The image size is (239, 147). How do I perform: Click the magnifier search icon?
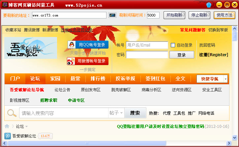click(x=12, y=113)
